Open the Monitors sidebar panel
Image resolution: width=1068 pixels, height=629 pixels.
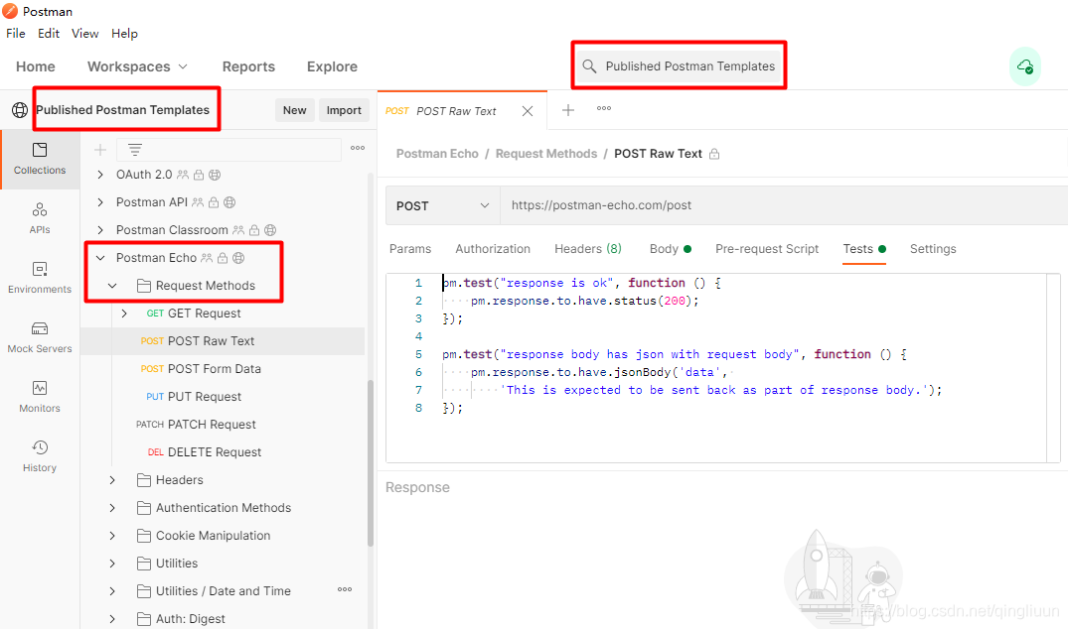(40, 397)
